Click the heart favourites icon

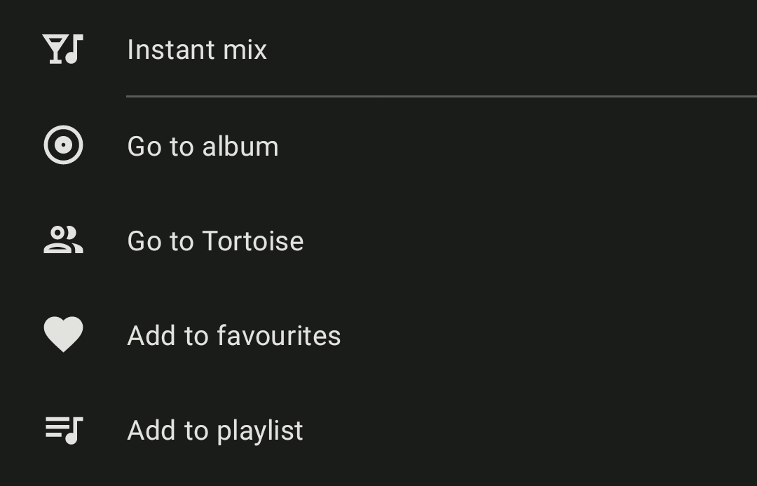click(63, 335)
